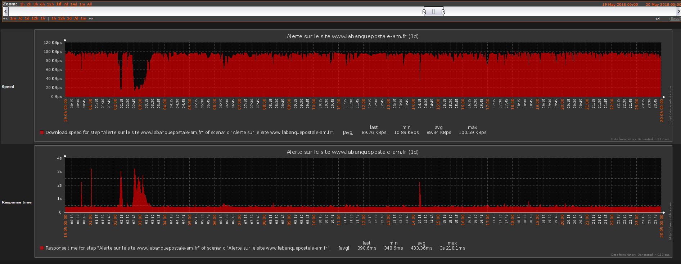Move period back by 7d
Viewport: 681px width, 264px height.
(20, 18)
